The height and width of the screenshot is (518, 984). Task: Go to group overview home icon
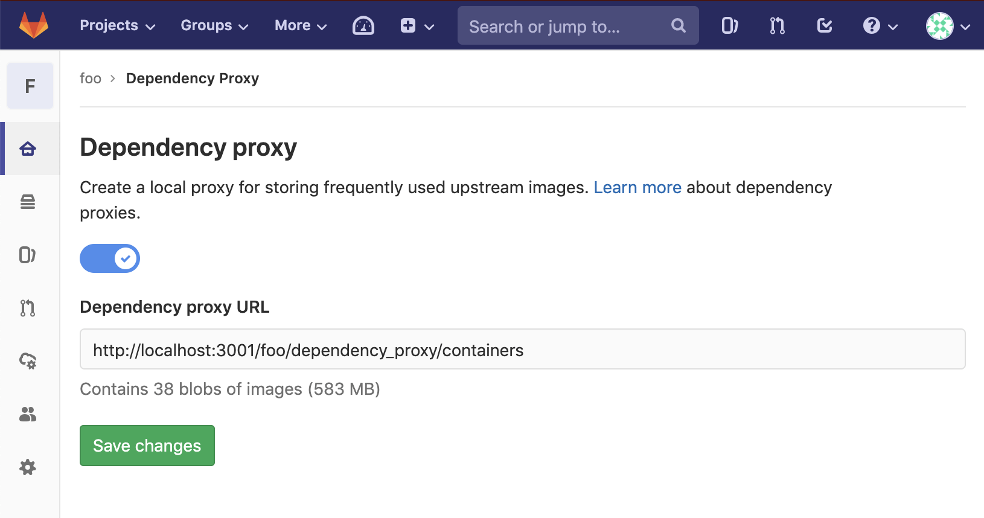click(x=28, y=149)
